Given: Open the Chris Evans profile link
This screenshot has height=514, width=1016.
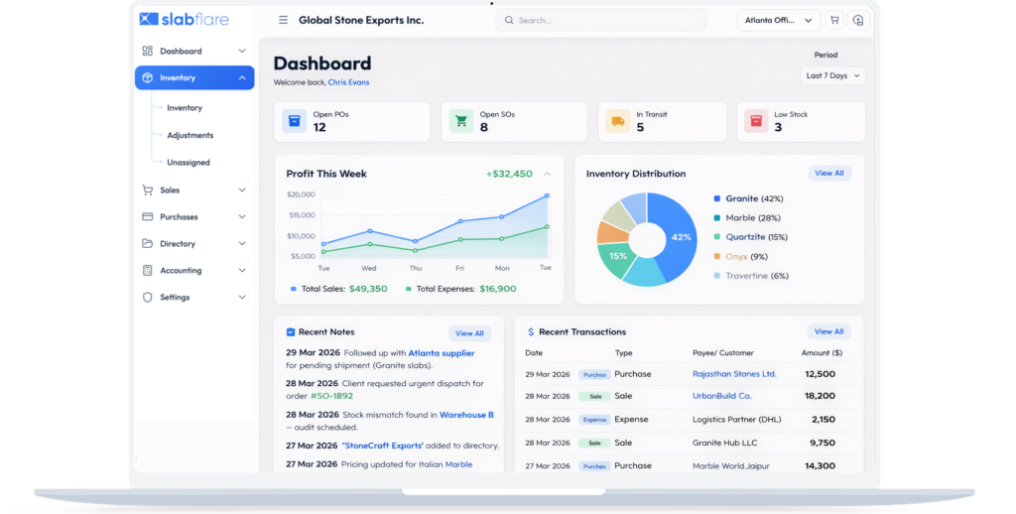Looking at the screenshot, I should pos(348,82).
